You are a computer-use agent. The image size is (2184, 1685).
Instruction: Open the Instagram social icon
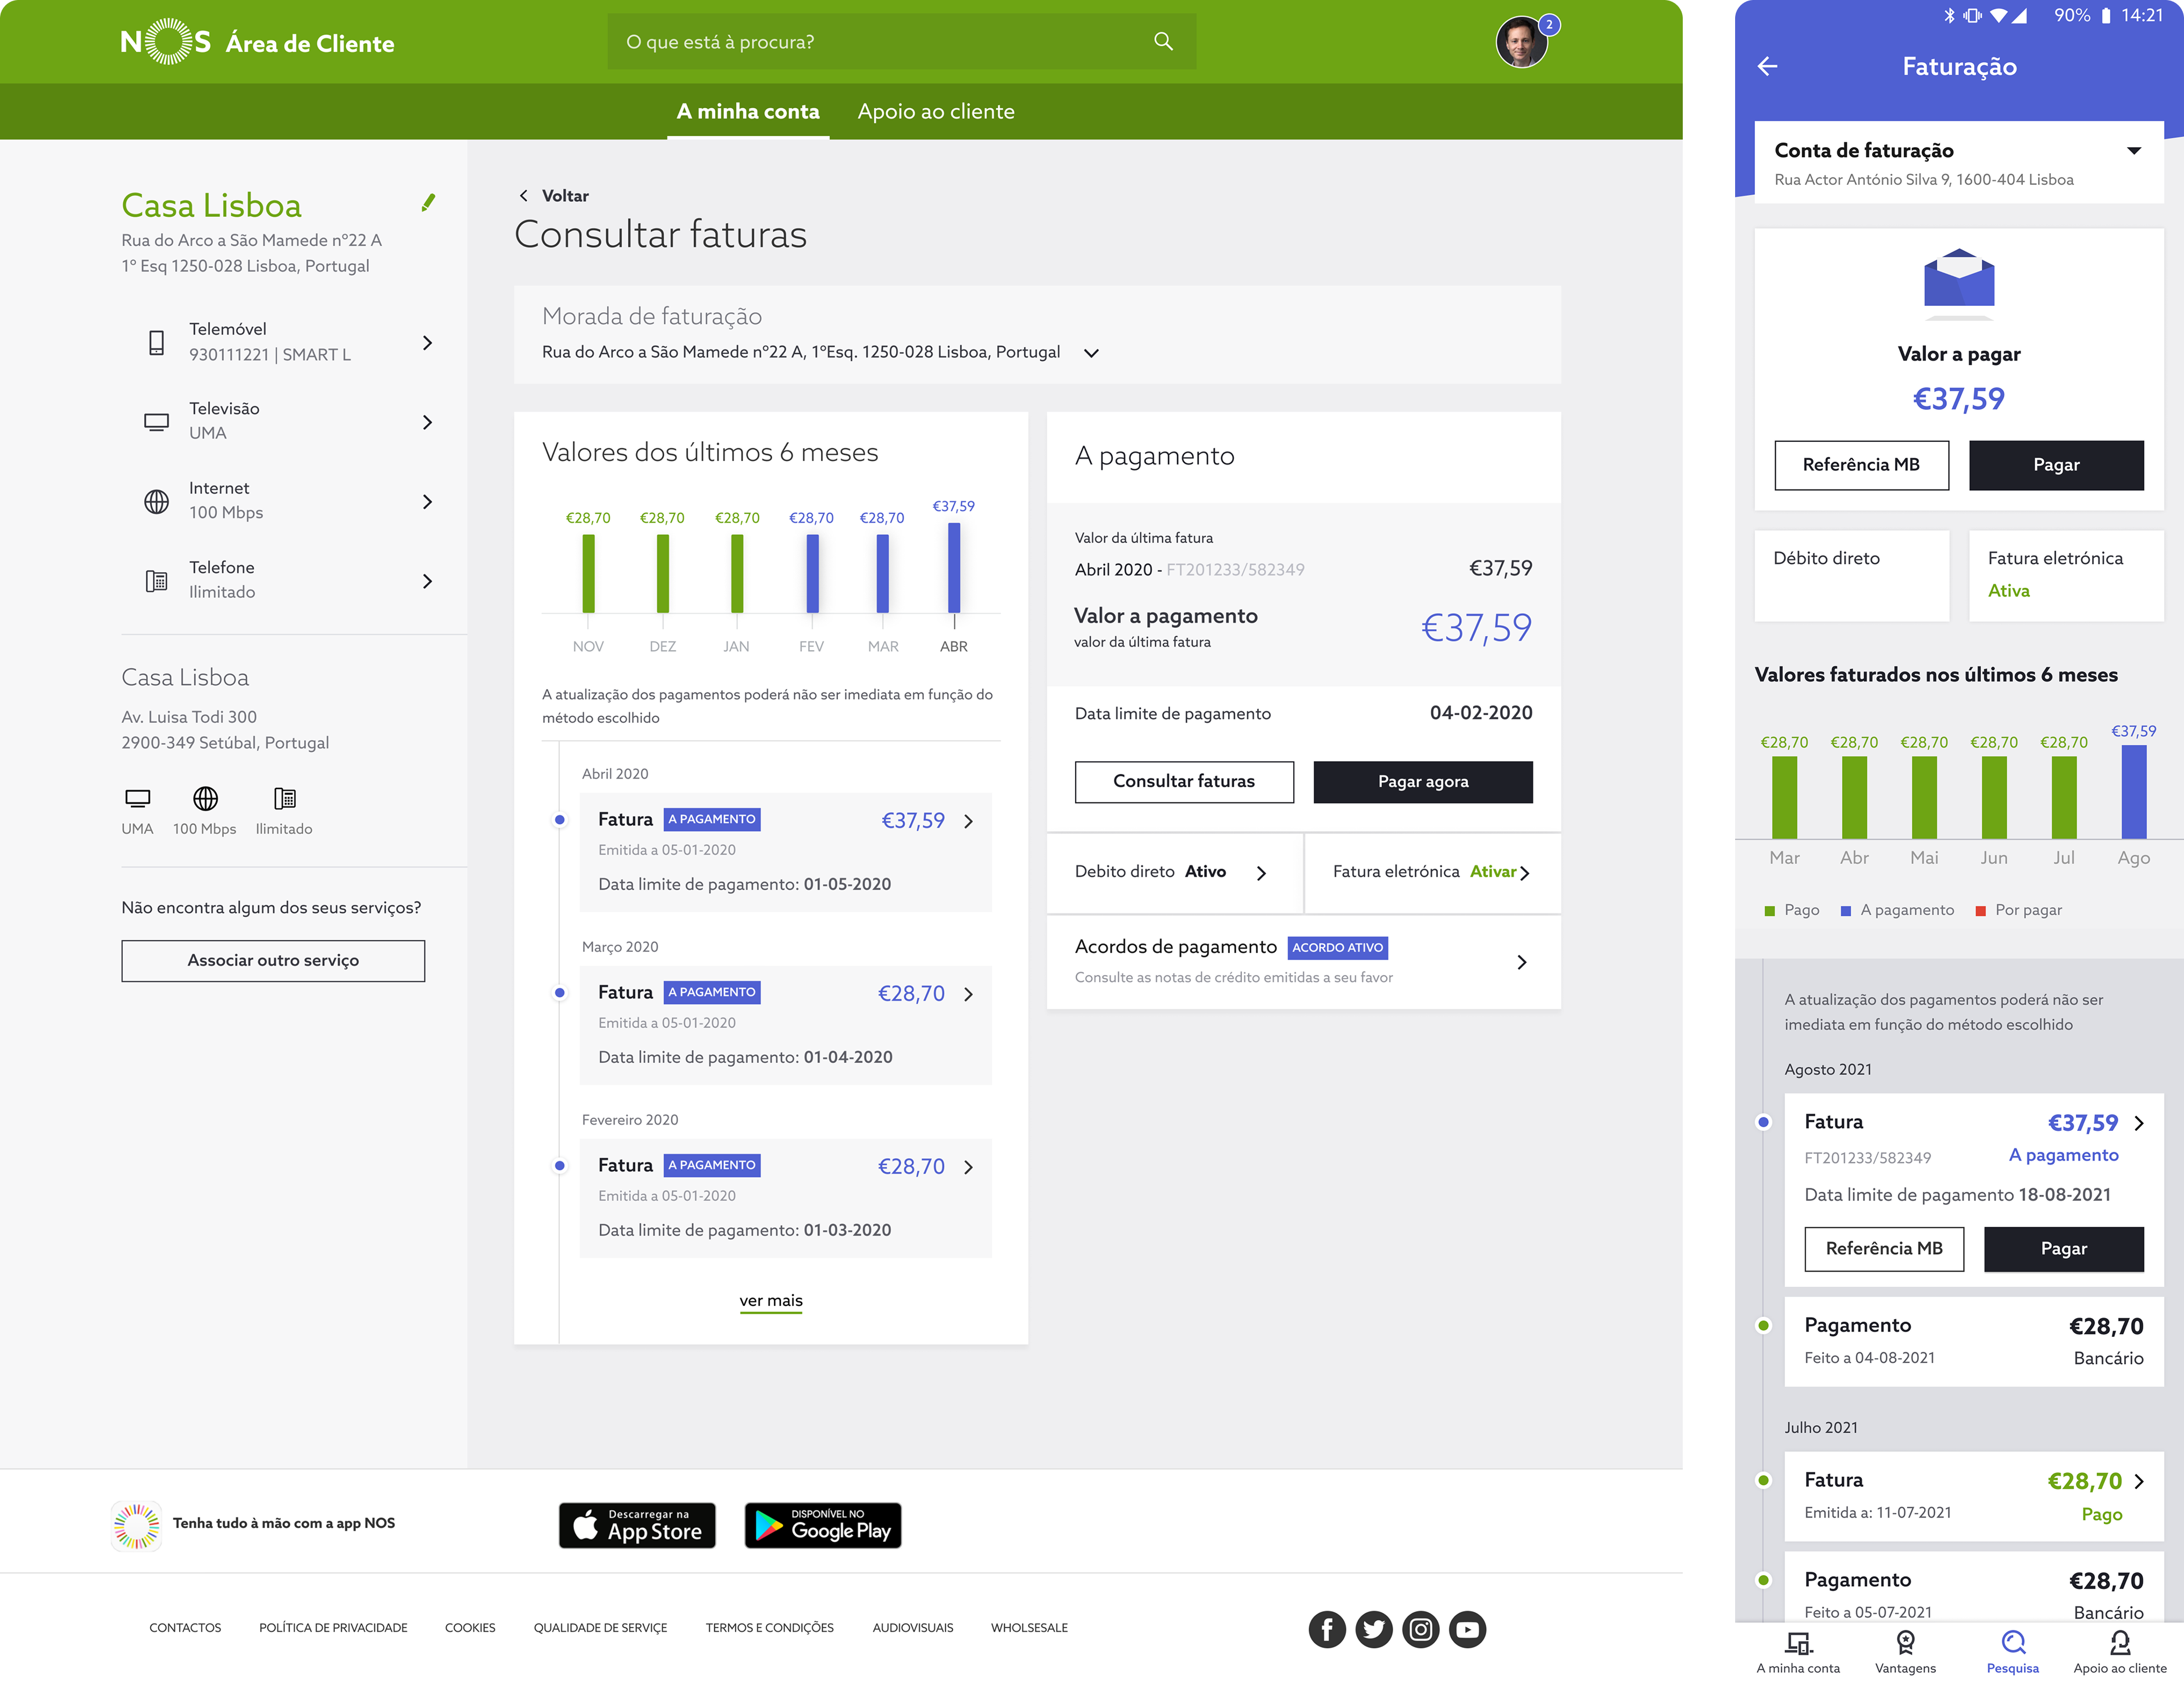click(x=1420, y=1629)
